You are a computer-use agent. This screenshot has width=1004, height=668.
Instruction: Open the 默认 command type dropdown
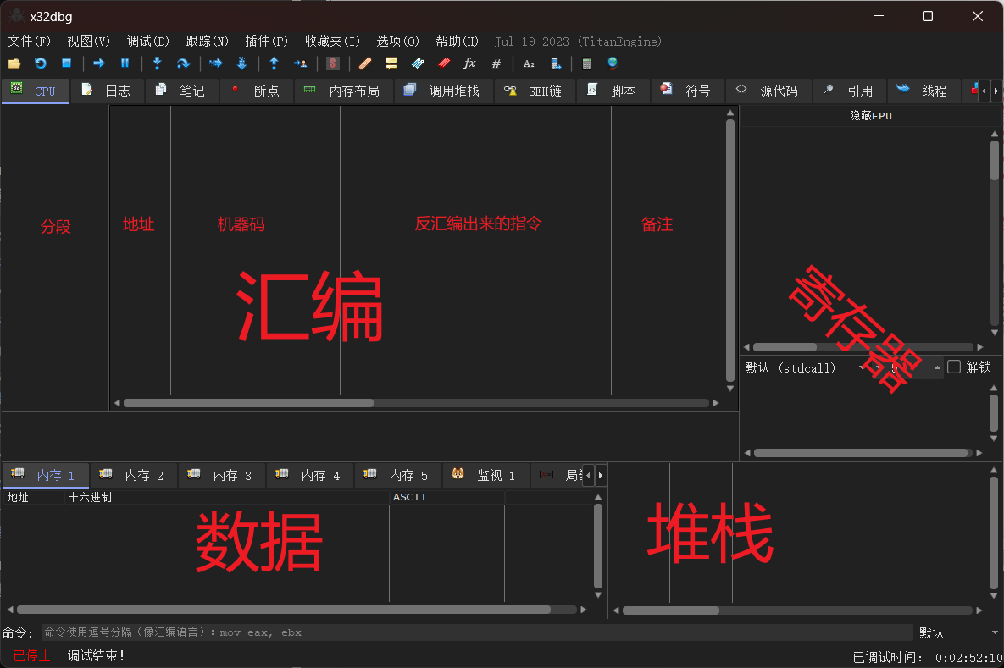tap(958, 632)
